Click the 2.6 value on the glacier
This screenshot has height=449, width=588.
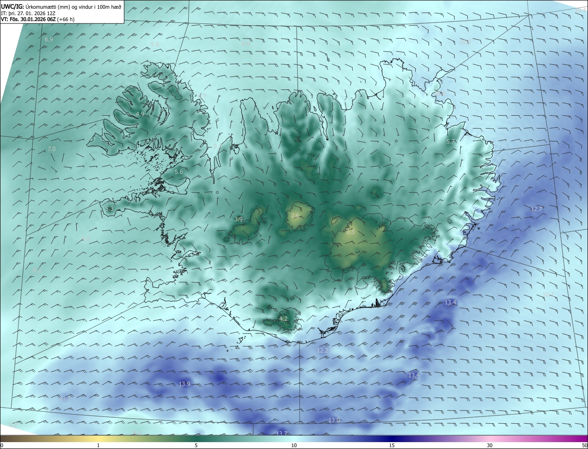click(x=295, y=215)
